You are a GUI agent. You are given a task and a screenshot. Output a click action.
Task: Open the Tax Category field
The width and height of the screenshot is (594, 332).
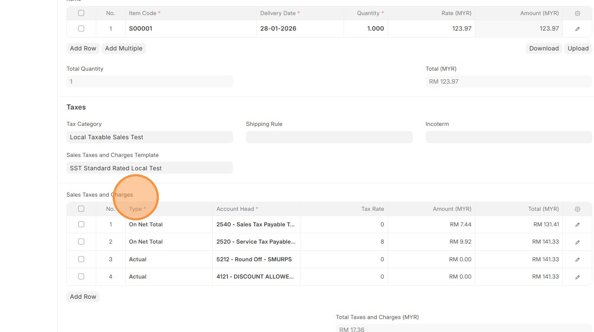click(150, 137)
